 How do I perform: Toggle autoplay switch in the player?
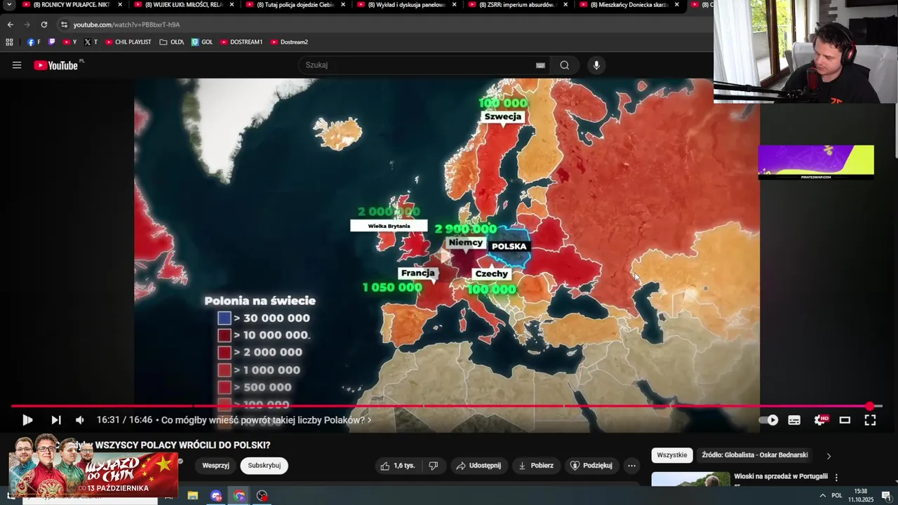pos(769,420)
